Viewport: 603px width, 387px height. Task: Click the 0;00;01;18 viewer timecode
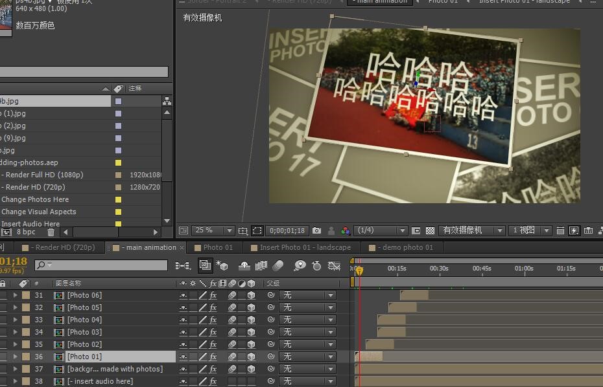287,230
